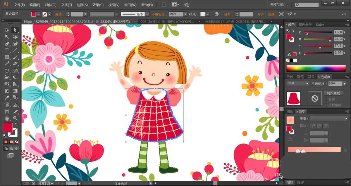The image size is (351, 186).
Task: Open the 基本 brush definition dropdown
Action: (147, 14)
